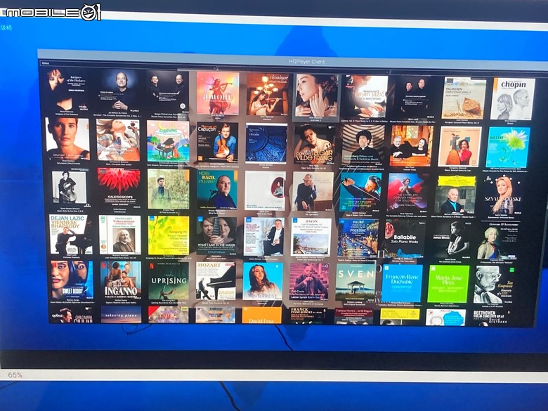Open Franck Piano Quintet album
Viewport: 548px width, 411px height.
[308, 316]
